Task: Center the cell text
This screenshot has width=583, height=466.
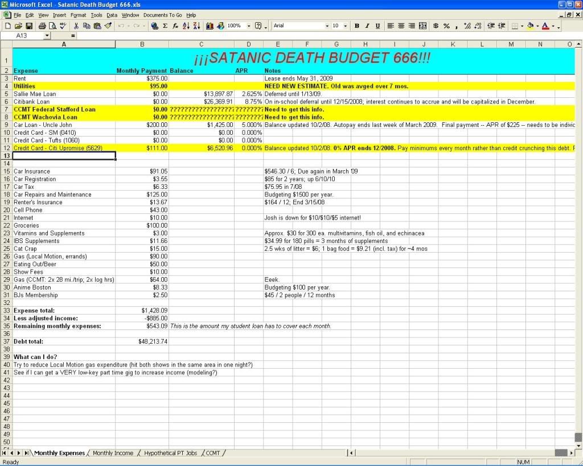Action: [401, 26]
